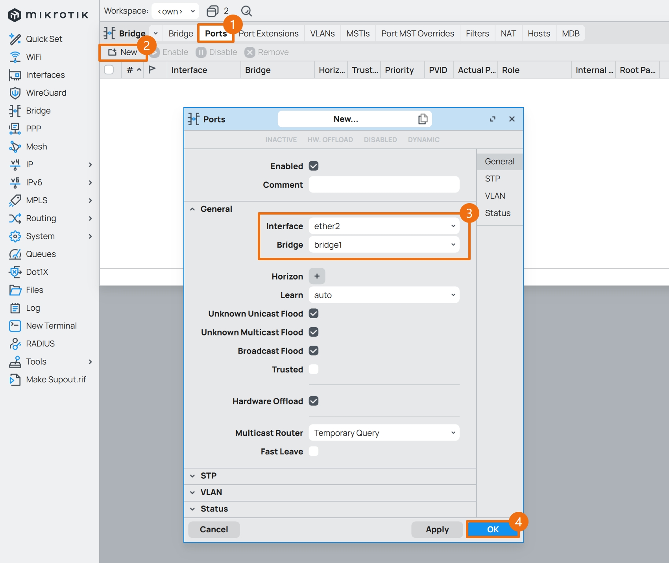Open the MDB tab
The height and width of the screenshot is (563, 669).
[x=571, y=33]
